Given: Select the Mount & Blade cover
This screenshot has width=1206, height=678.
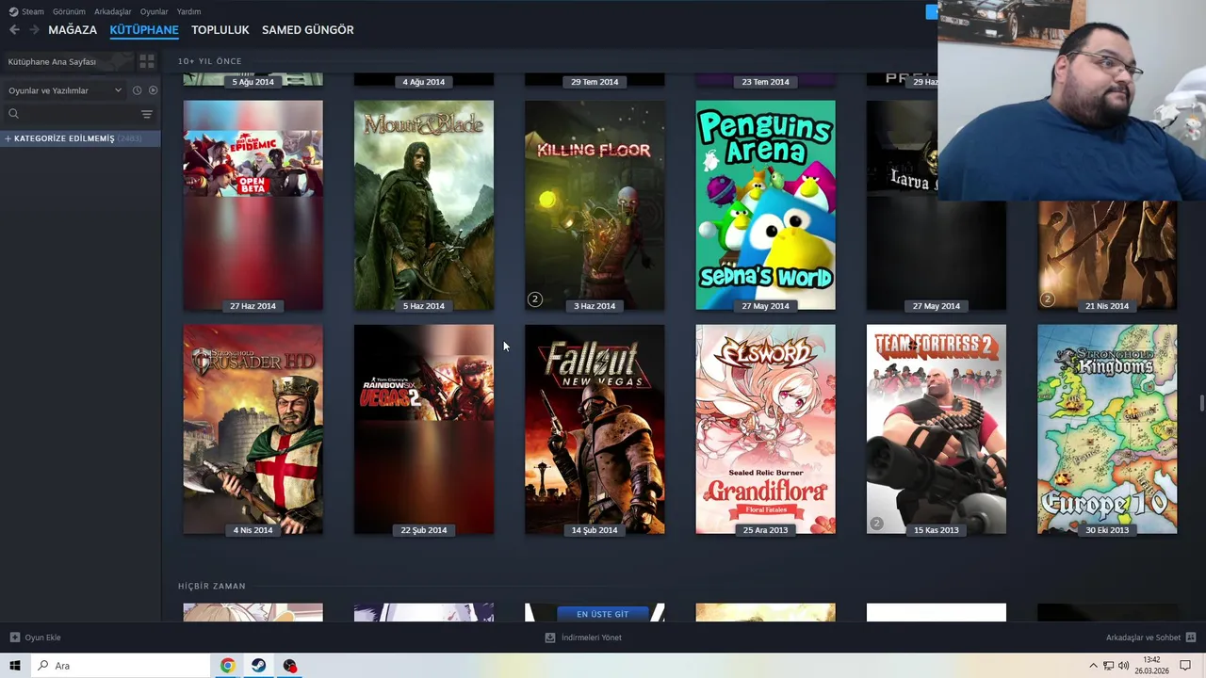Looking at the screenshot, I should 424,205.
